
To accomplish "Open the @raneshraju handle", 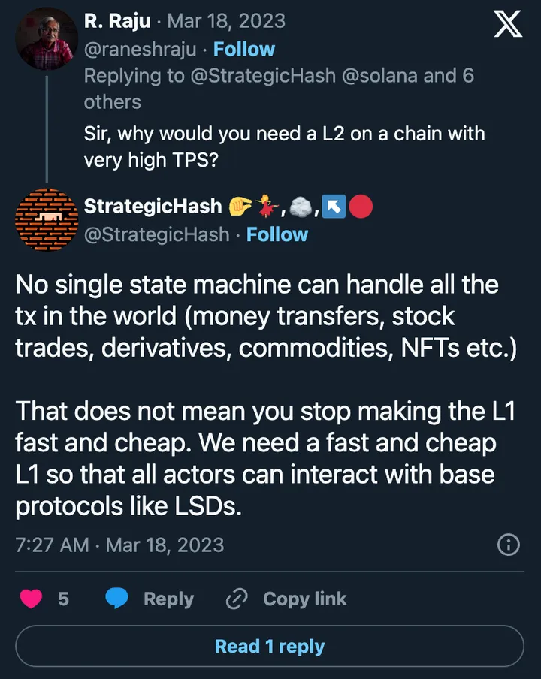I will click(x=140, y=49).
